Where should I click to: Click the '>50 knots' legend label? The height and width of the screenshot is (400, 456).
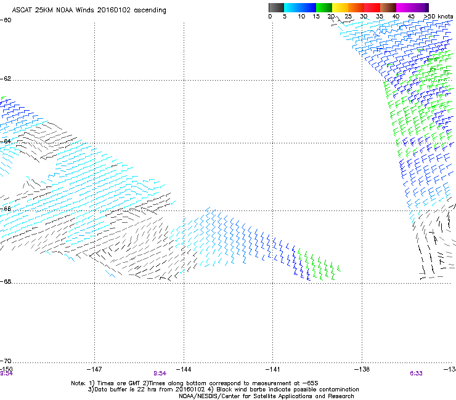(x=438, y=16)
